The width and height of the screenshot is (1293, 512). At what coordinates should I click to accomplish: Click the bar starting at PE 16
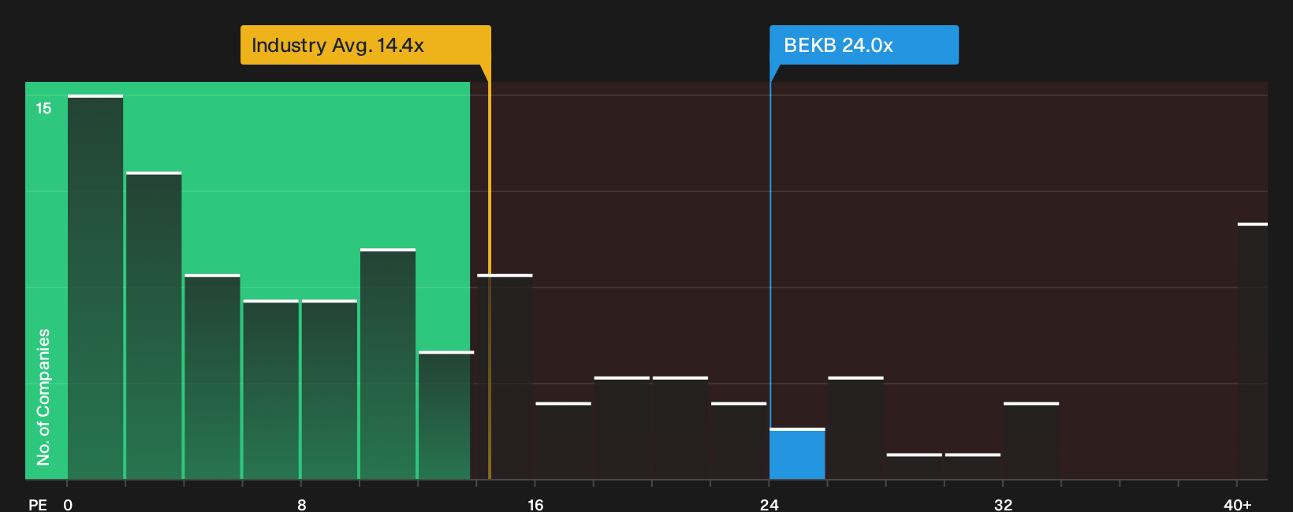click(563, 441)
